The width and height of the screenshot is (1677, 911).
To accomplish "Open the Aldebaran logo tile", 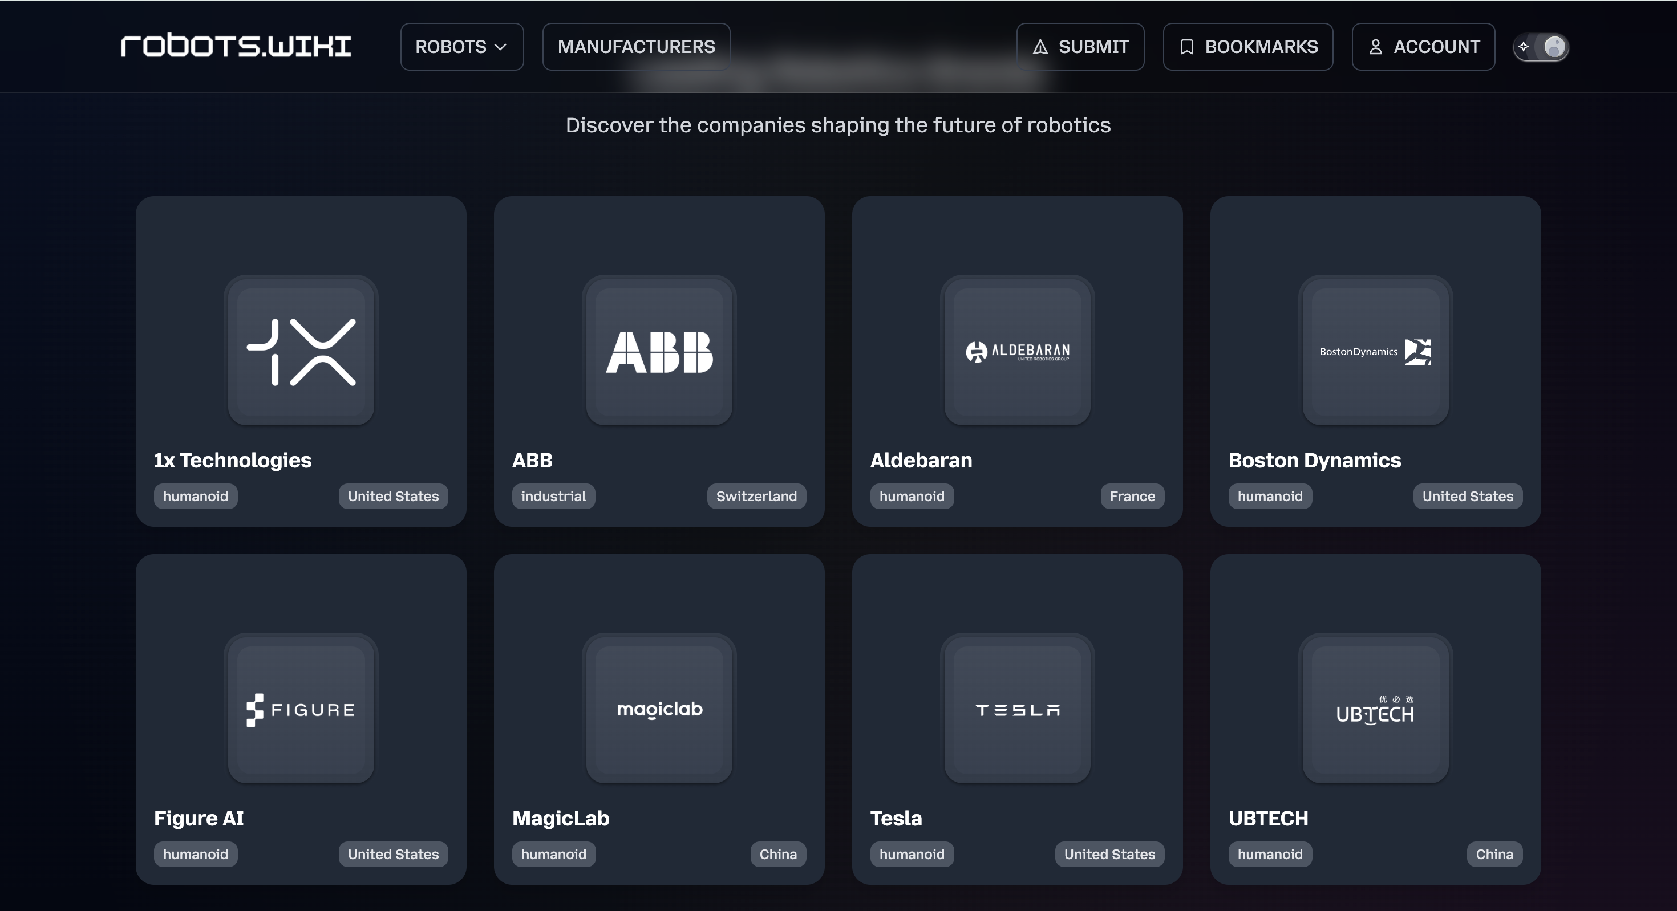I will pyautogui.click(x=1017, y=351).
